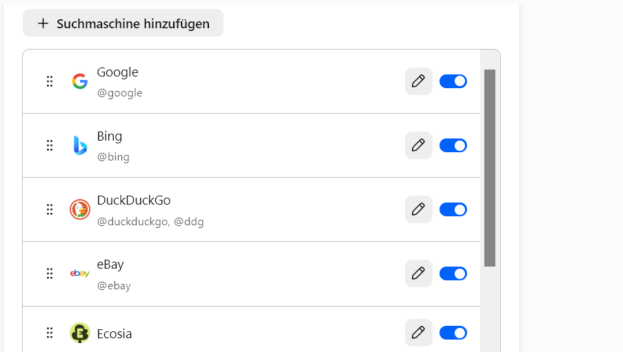The image size is (623, 352).
Task: Select the Google entry name
Action: click(117, 72)
